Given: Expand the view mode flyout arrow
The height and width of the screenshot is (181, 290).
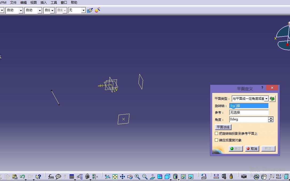Looking at the screenshot, I should tap(179, 180).
